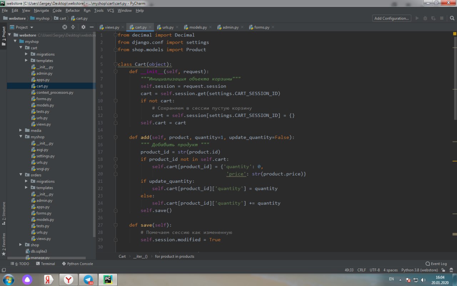Open PyCharm from the Windows taskbar

click(107, 280)
